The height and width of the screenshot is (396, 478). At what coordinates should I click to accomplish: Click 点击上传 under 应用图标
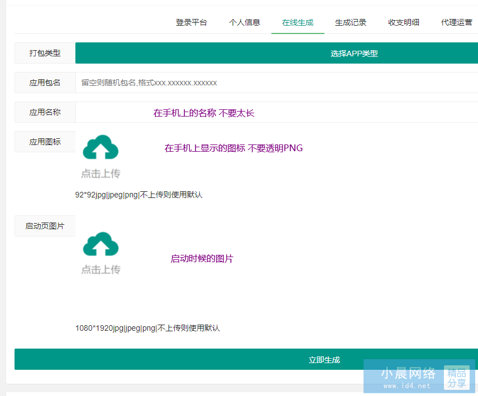pos(101,173)
